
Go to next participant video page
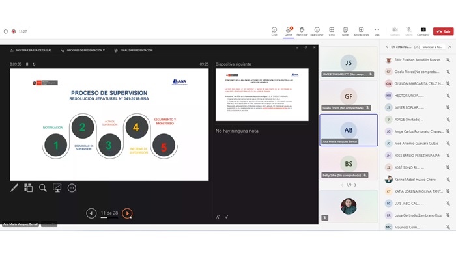pyautogui.click(x=356, y=185)
